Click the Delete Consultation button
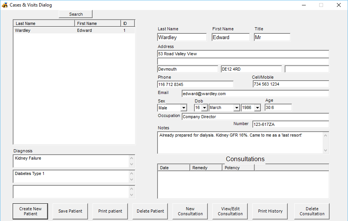348x221 pixels. (x=312, y=211)
